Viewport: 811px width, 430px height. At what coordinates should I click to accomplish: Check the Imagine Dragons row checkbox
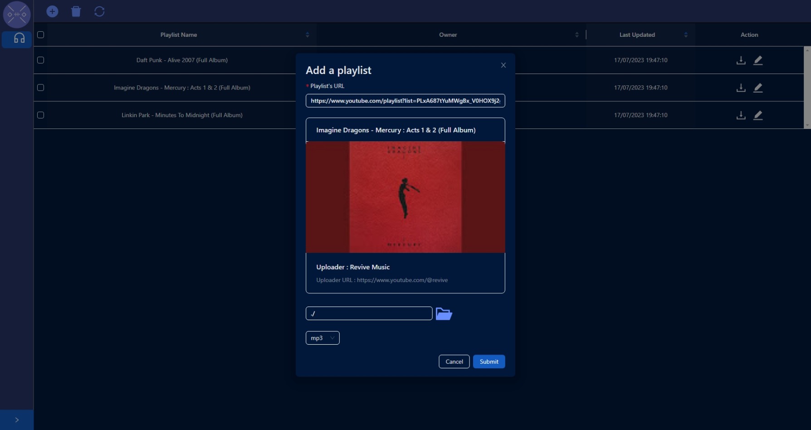click(40, 88)
